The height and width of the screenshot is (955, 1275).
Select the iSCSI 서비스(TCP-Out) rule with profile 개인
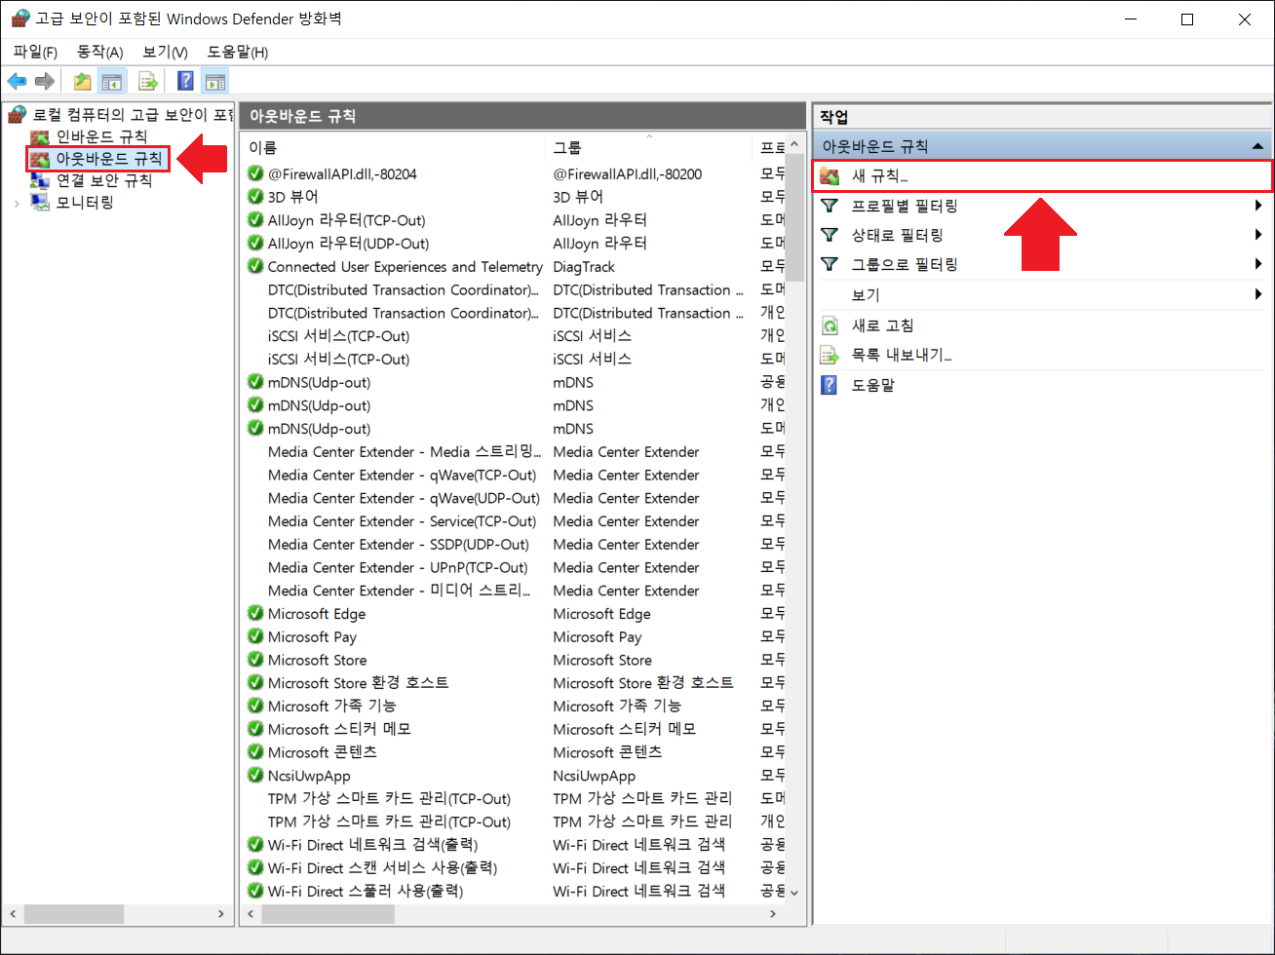coord(339,336)
